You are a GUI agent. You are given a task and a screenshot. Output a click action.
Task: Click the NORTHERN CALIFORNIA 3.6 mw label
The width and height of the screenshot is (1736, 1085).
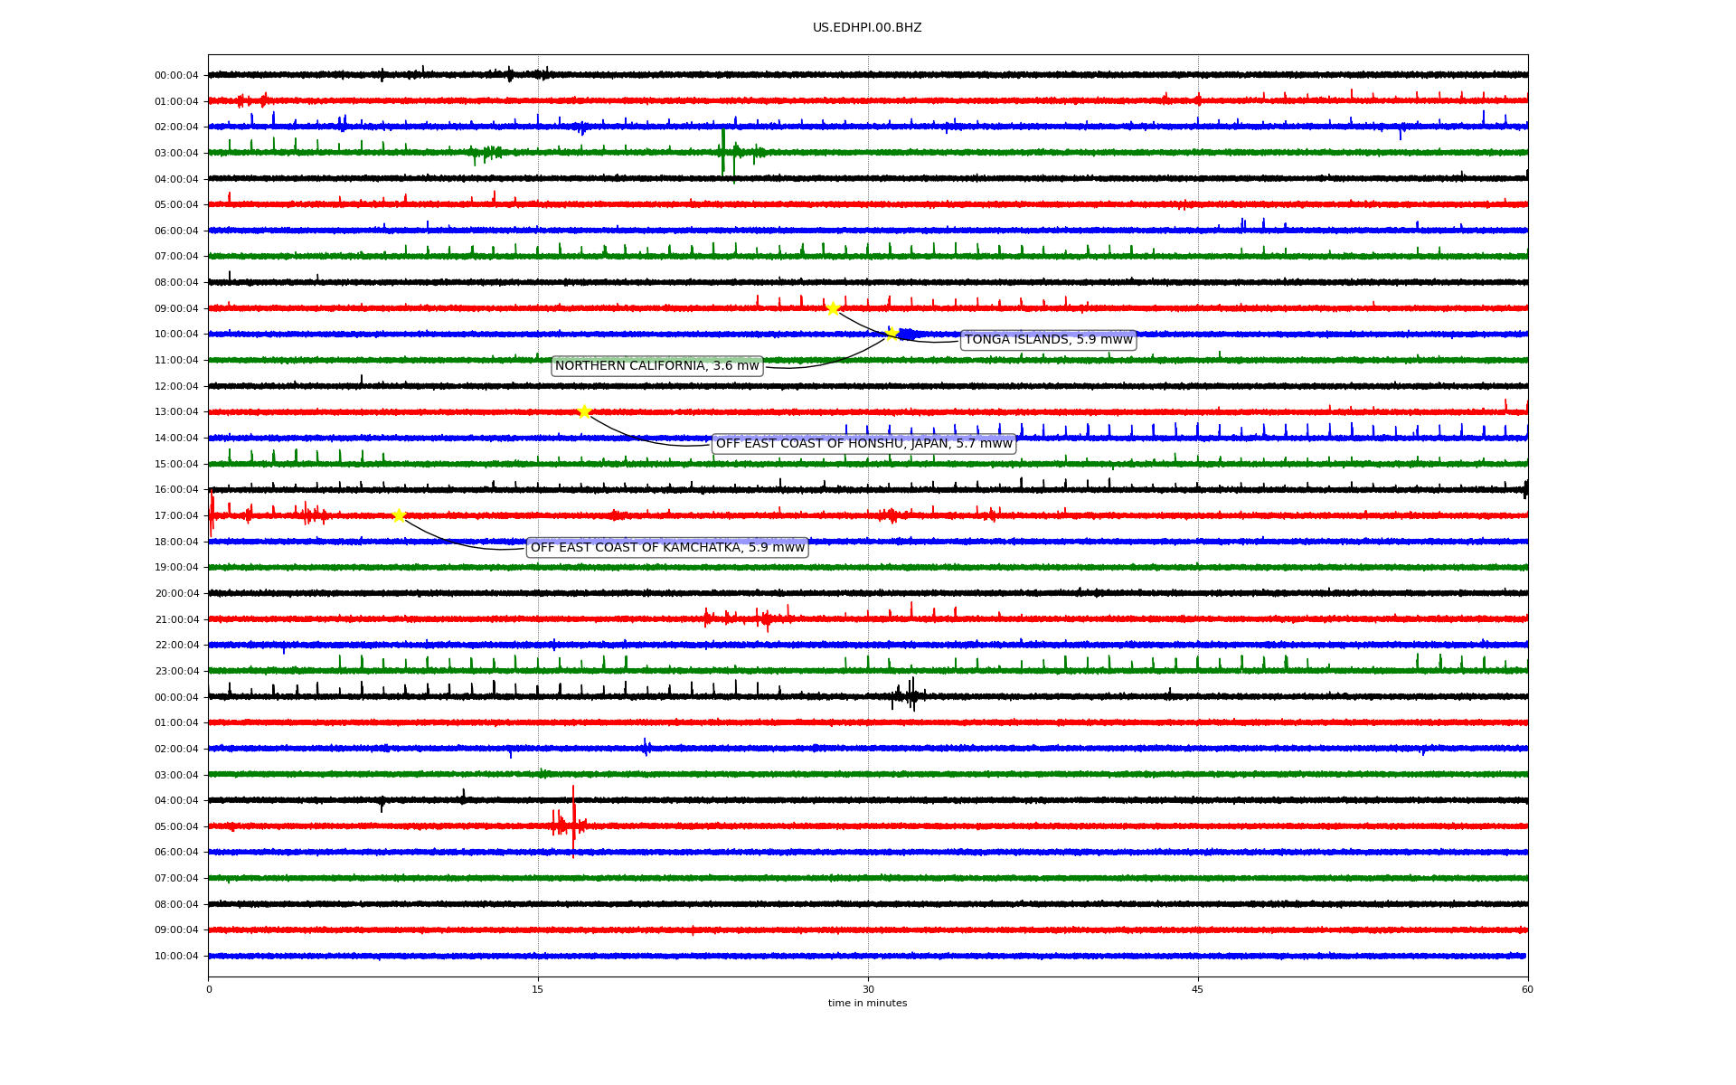(656, 366)
